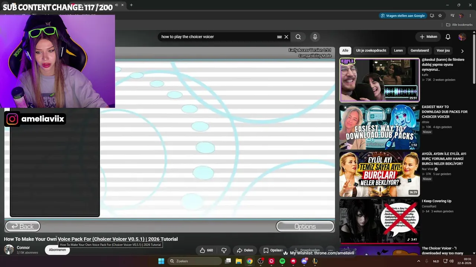Click the Options button in the video
Screen dimensions: 476x267
point(305,227)
